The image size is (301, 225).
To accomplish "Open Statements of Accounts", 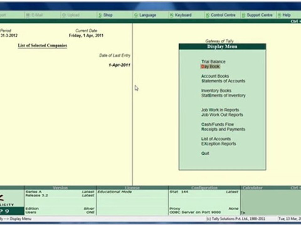I will coord(223,81).
